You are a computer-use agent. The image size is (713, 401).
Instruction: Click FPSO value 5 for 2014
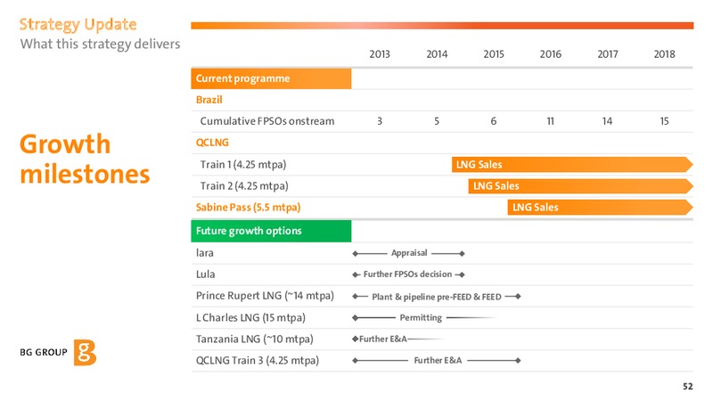pyautogui.click(x=437, y=121)
